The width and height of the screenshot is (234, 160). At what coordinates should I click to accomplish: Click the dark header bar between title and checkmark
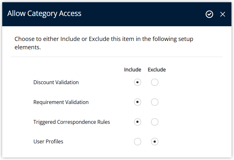pyautogui.click(x=143, y=14)
